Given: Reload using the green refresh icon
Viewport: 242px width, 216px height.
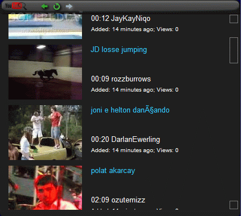Looking at the screenshot, I should 57,6.
